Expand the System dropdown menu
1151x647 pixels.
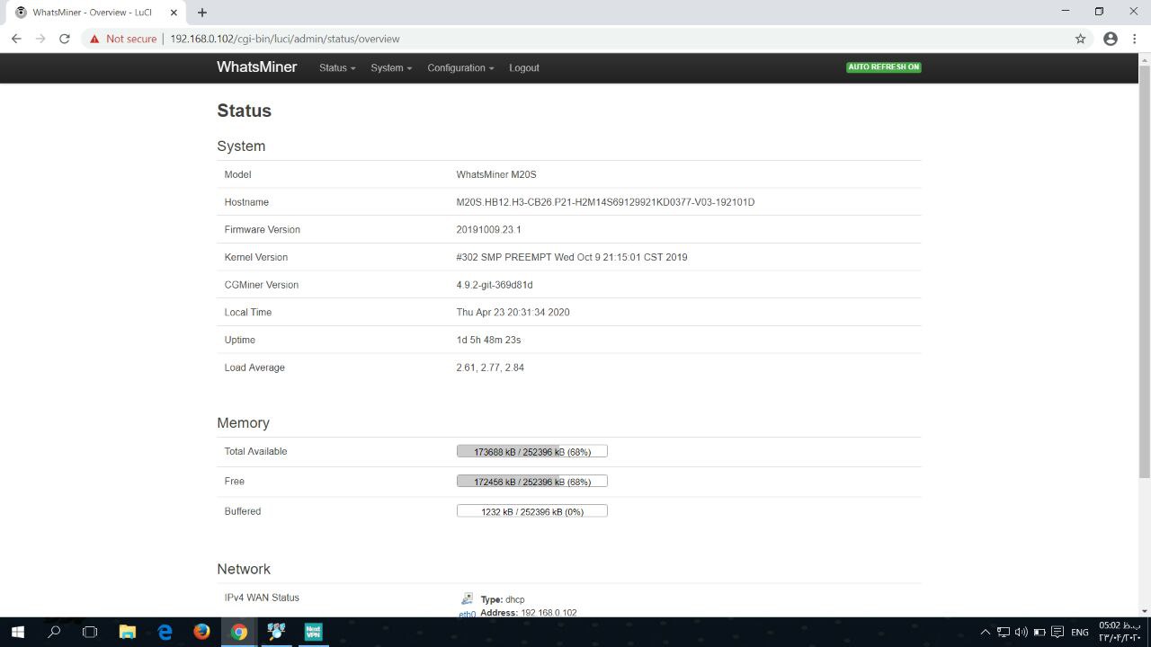click(391, 67)
